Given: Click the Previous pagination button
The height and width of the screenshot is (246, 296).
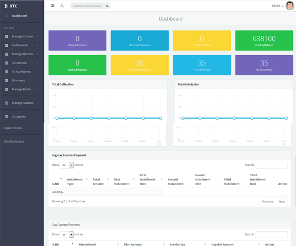Looking at the screenshot, I should [x=267, y=201].
